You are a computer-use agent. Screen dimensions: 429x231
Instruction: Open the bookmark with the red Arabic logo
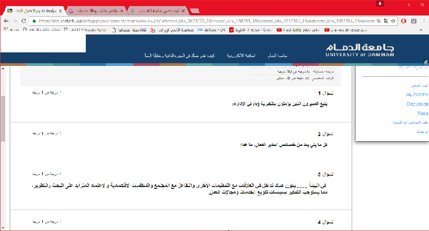[172, 30]
